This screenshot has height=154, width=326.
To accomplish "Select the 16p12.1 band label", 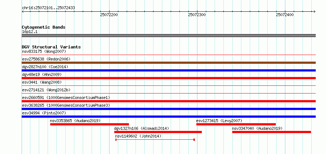I will (x=30, y=32).
